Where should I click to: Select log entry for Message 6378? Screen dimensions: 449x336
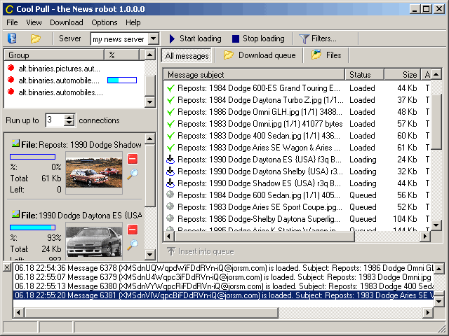pyautogui.click(x=223, y=268)
